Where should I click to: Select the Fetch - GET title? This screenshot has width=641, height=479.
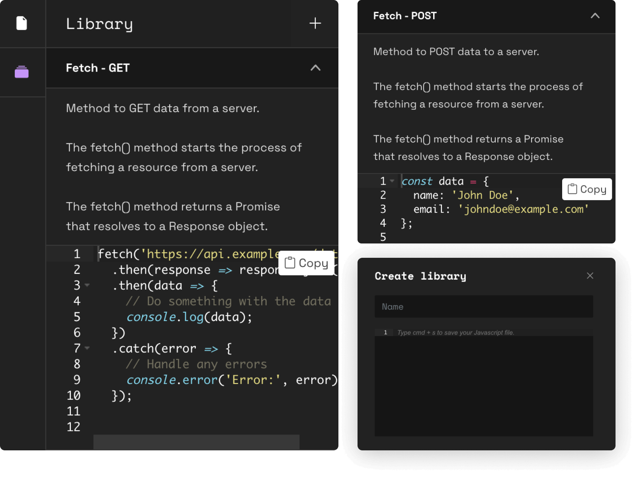point(98,68)
